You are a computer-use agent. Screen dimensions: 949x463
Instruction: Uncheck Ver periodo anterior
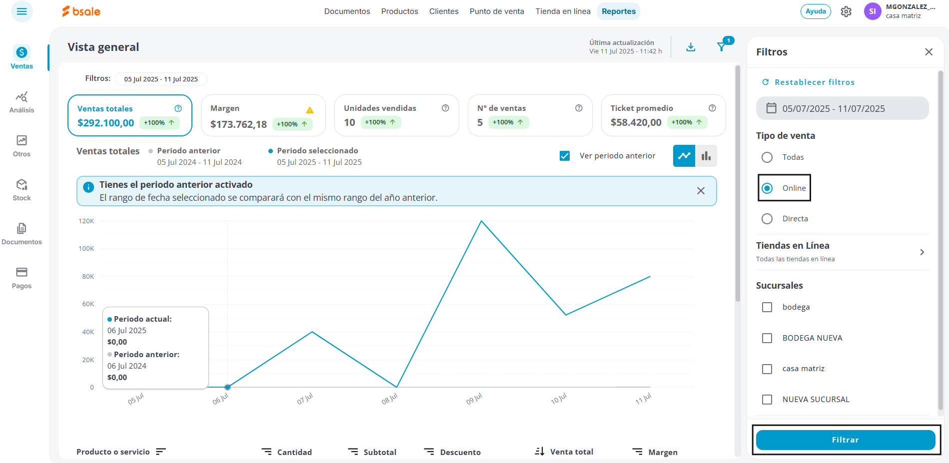565,156
